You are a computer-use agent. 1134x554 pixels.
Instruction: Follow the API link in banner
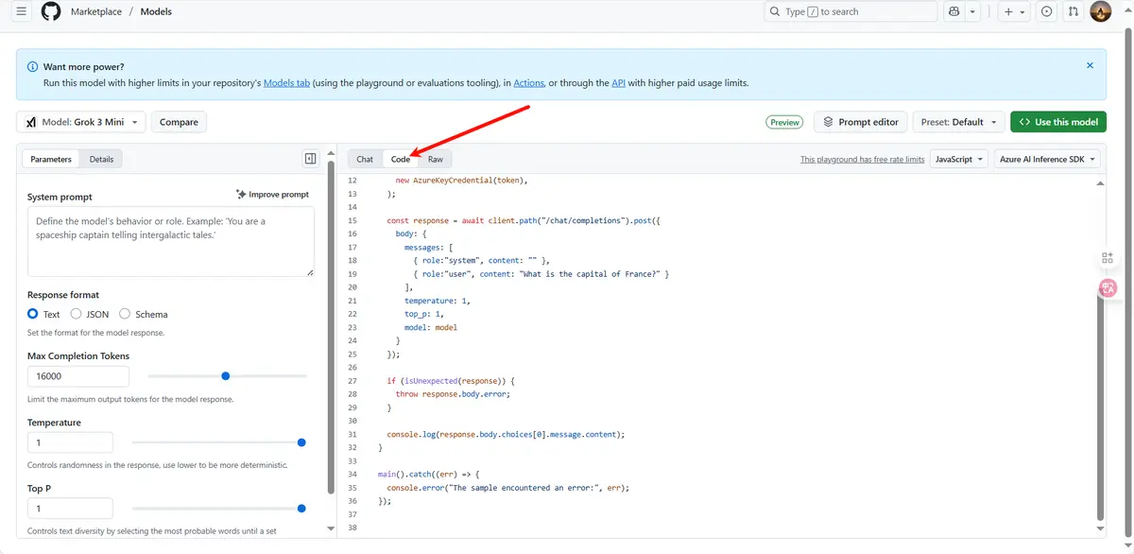pos(618,83)
